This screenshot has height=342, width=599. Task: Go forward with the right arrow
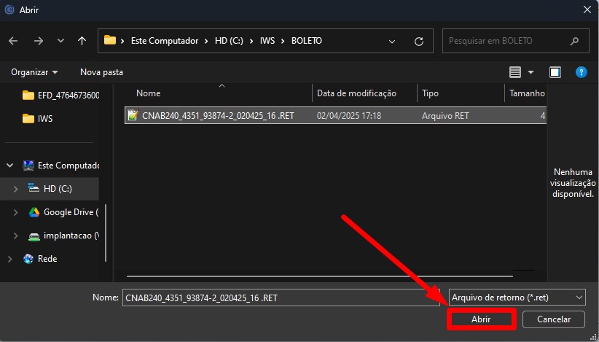point(38,41)
